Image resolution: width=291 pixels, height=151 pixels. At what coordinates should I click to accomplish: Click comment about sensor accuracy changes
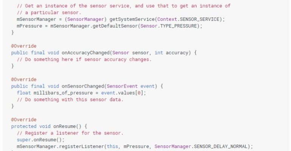pyautogui.click(x=84, y=60)
